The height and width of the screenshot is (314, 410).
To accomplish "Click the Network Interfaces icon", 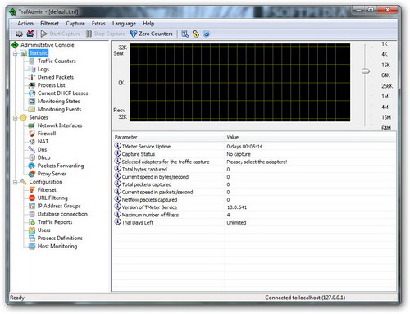I will click(x=32, y=125).
